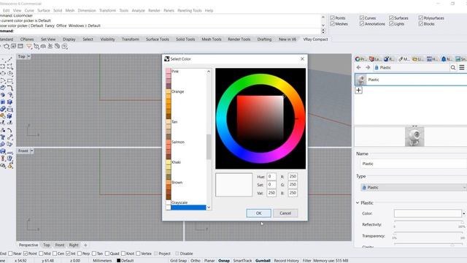This screenshot has width=467, height=263.
Task: Toggle the Annotations selection filter checkbox
Action: [362, 24]
